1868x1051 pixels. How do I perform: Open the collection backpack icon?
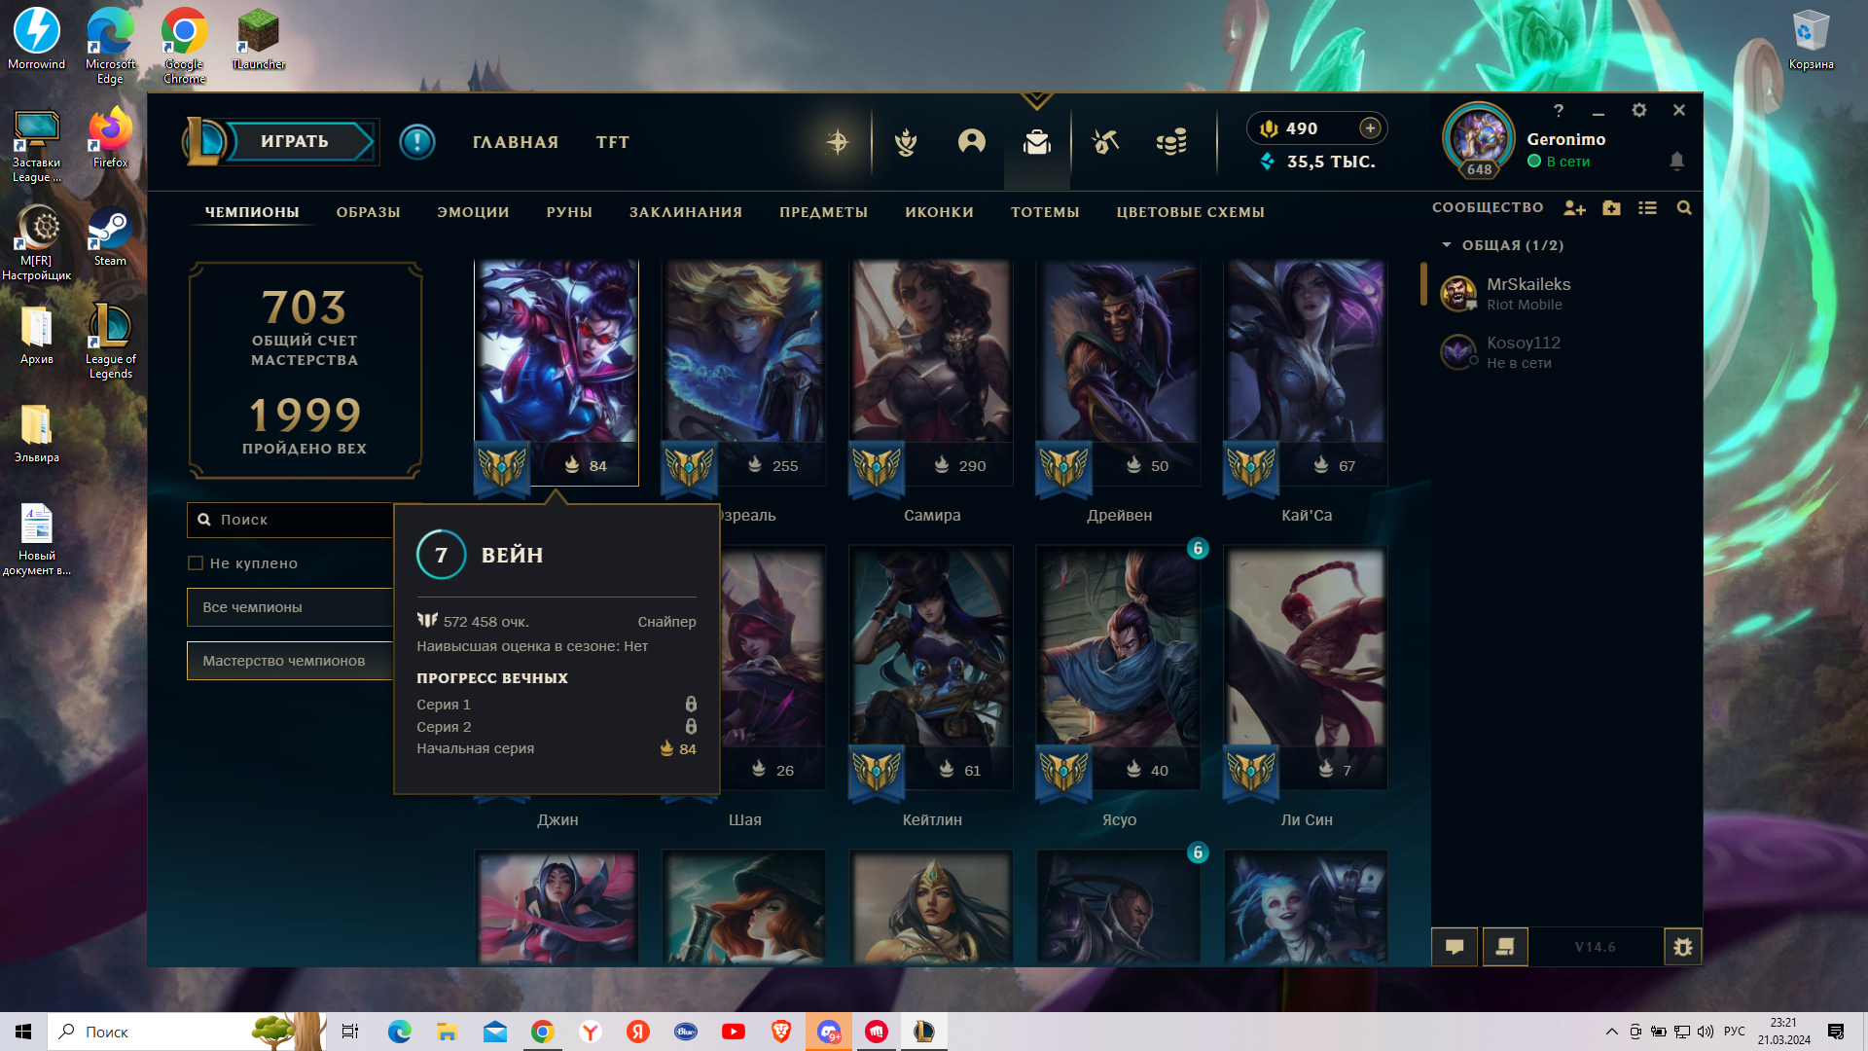coord(1037,142)
